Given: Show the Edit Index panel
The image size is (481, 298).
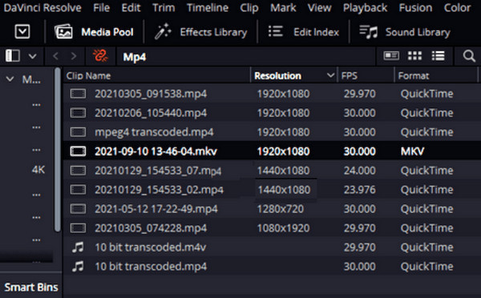Looking at the screenshot, I should (304, 31).
